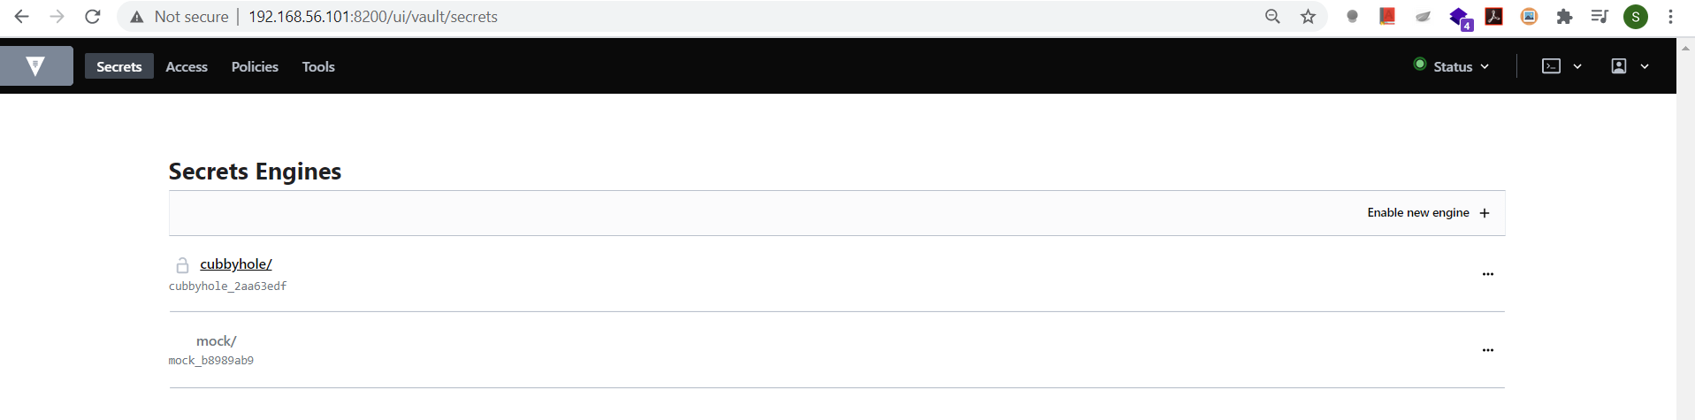Reload the page with the refresh icon

(93, 17)
